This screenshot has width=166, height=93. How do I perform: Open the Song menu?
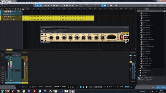(8, 3)
